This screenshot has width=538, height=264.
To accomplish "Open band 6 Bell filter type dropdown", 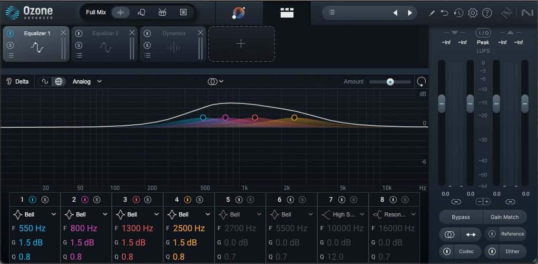I will click(292, 215).
